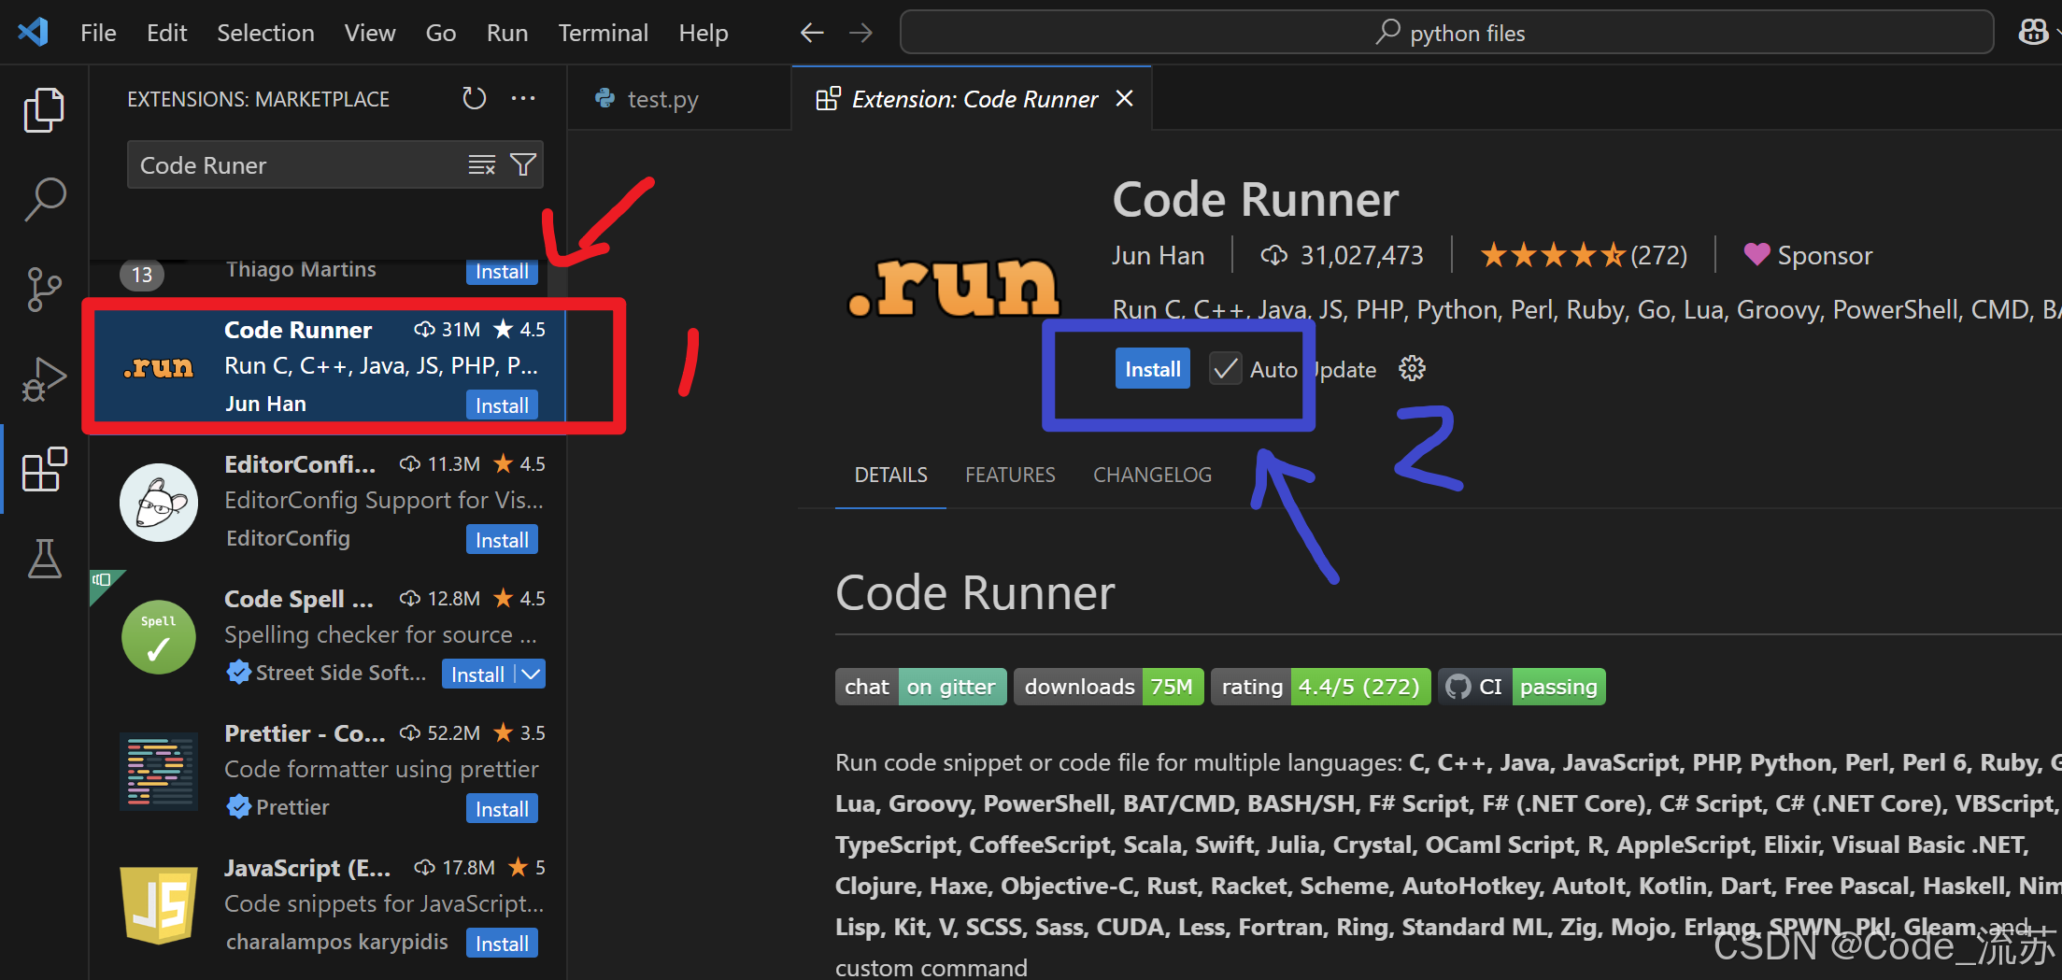The image size is (2062, 980).
Task: Clear the extensions search results
Action: (482, 165)
